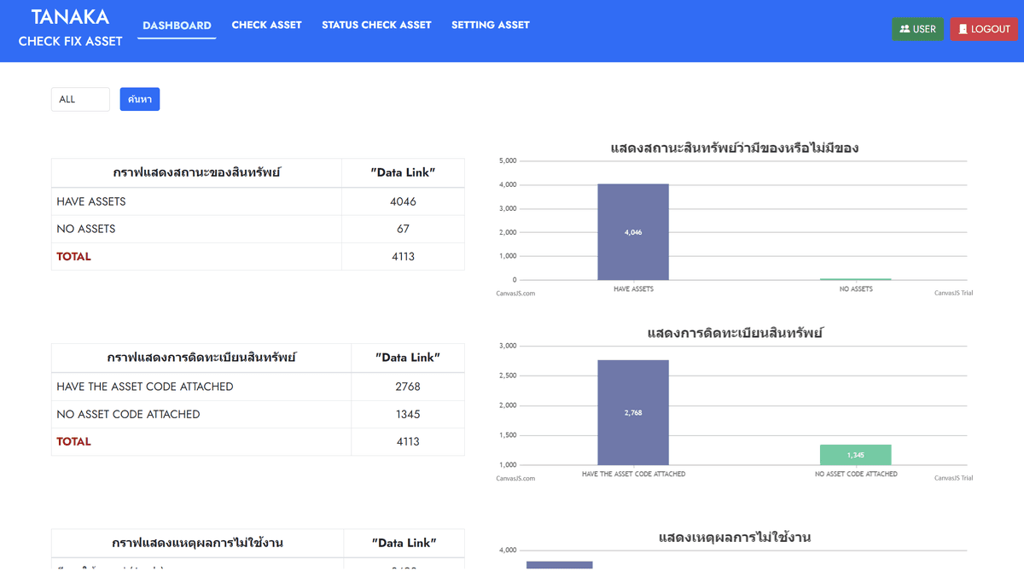This screenshot has height=571, width=1024.
Task: Click the กราฟแสดงการติดทะเบียนสินทรัพย์ table header
Action: coord(201,358)
